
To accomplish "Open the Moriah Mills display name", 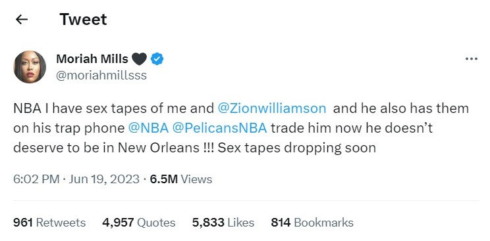I will [92, 58].
